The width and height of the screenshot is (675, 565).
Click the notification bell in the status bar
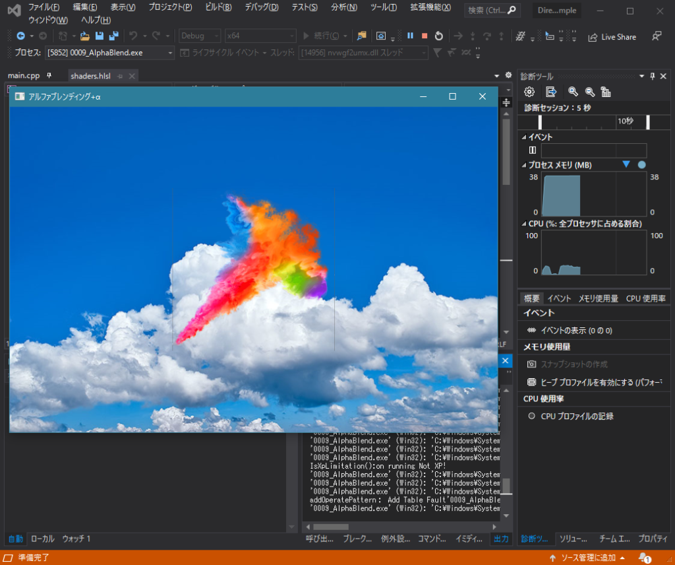coord(645,556)
